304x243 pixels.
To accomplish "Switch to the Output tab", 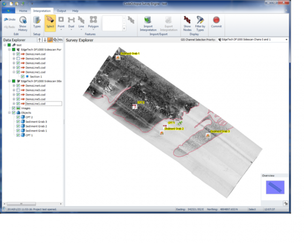I will [x=61, y=11].
